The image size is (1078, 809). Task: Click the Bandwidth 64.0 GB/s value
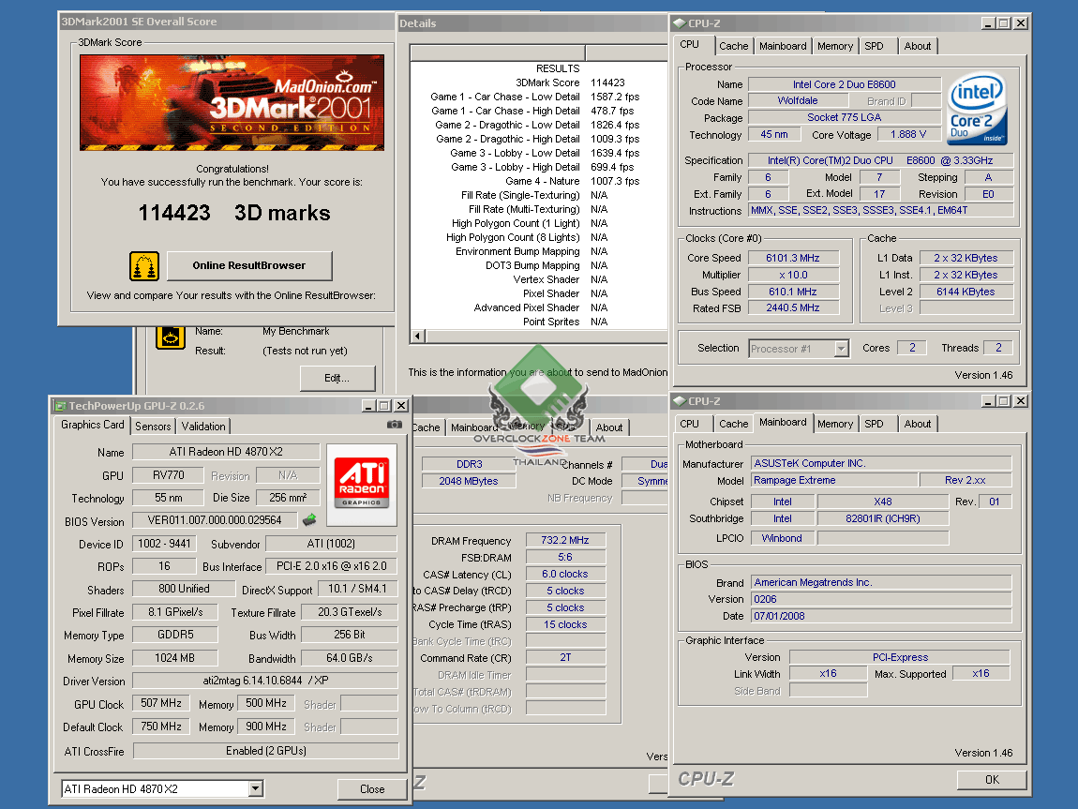click(350, 658)
